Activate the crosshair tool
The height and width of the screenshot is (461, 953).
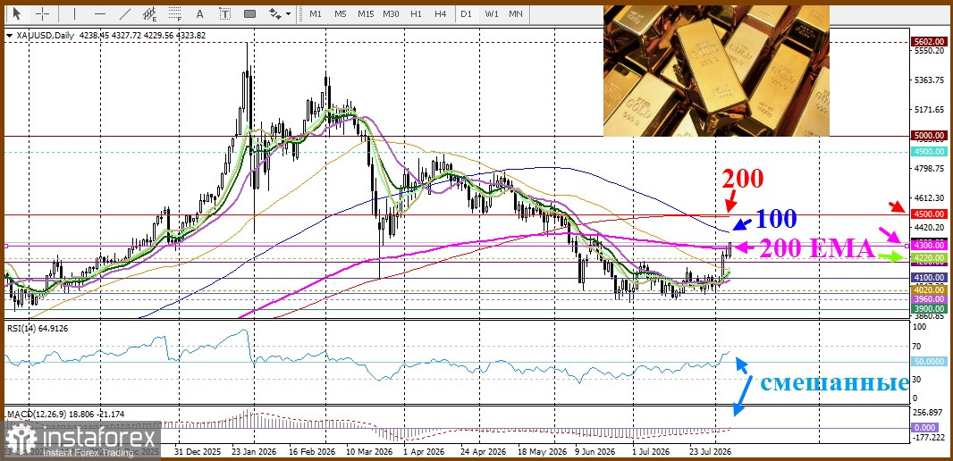tap(42, 13)
